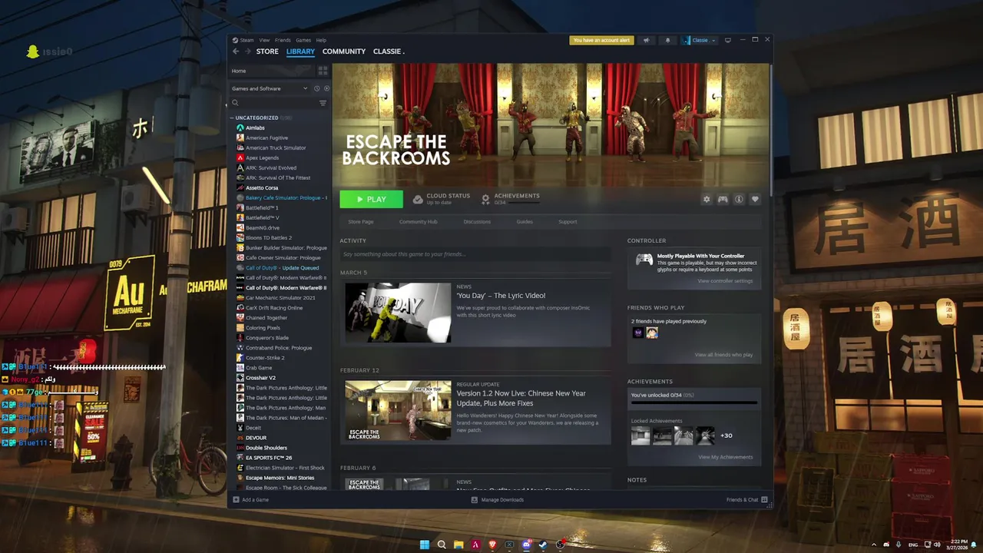Switch to STORE tab
Screen dimensions: 983x553
tap(267, 51)
